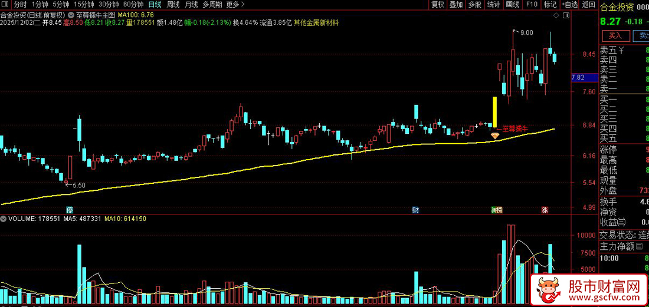
Task: Click the MA100: 6.76 indicator value
Action: (x=136, y=15)
